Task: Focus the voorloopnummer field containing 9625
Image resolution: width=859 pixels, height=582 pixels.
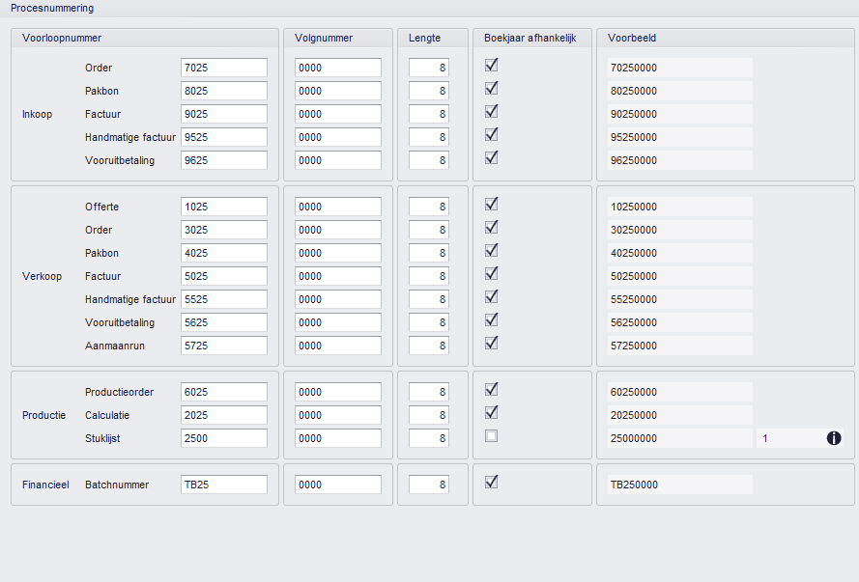Action: [224, 160]
